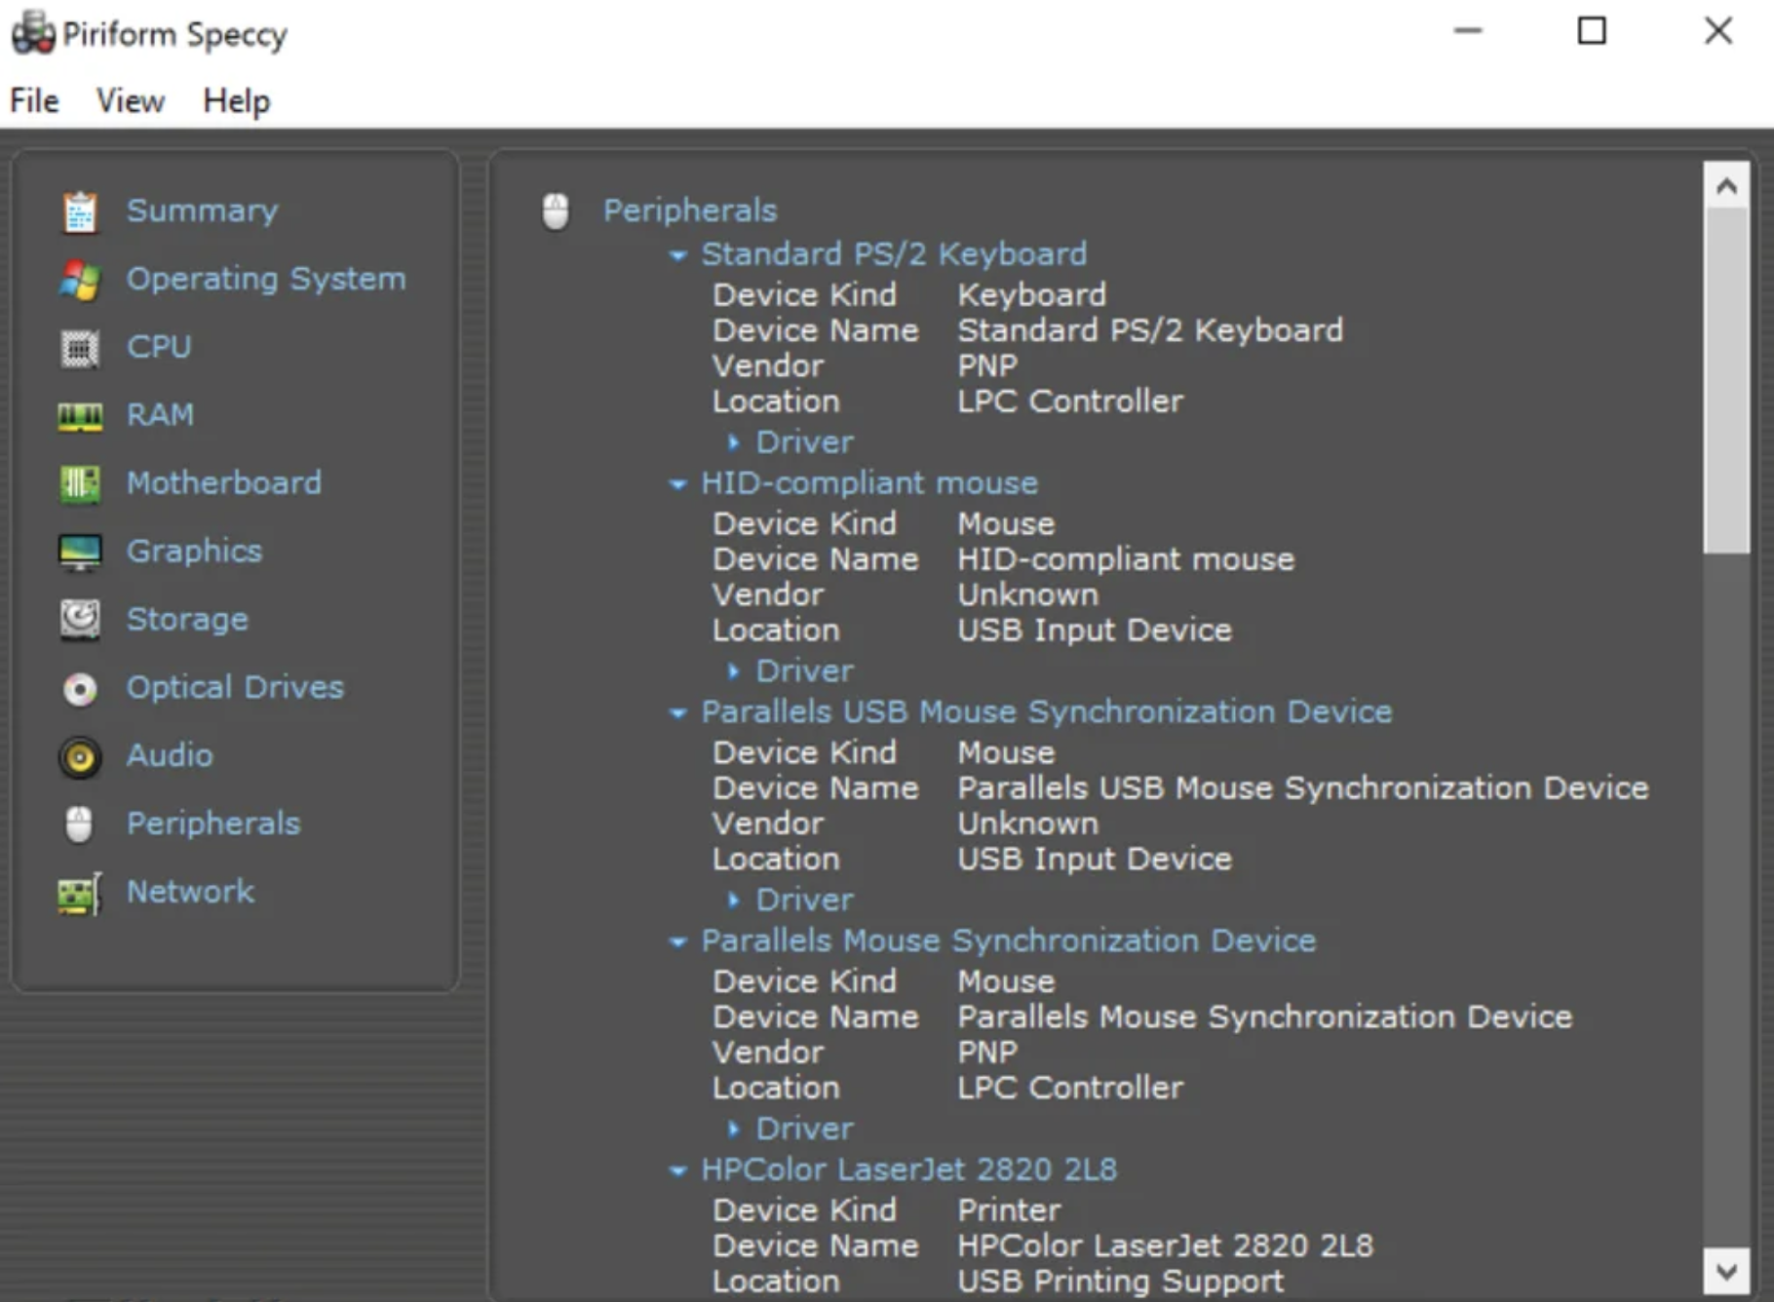Click the Storage hard drive icon
The width and height of the screenshot is (1774, 1302).
pos(80,620)
